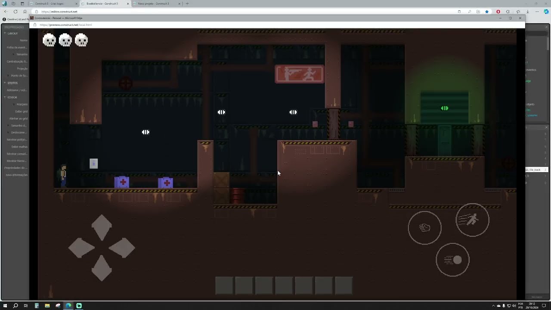Click the grey wall switch near the player
Screen dimensions: 551x310
(93, 163)
